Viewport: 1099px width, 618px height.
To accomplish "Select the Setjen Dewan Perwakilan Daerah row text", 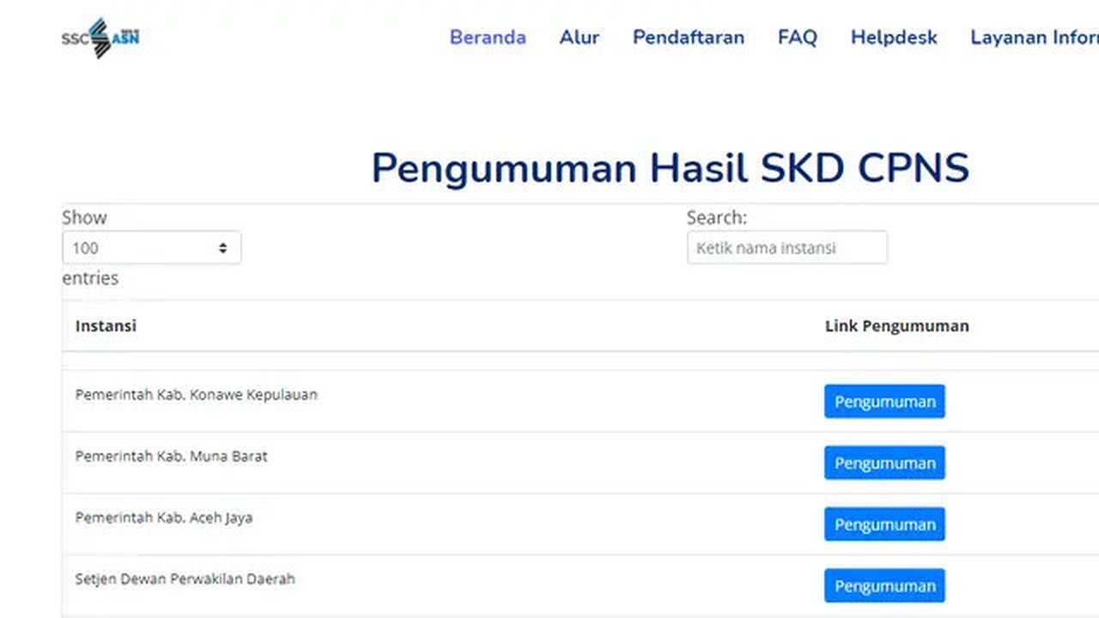I will pyautogui.click(x=185, y=579).
